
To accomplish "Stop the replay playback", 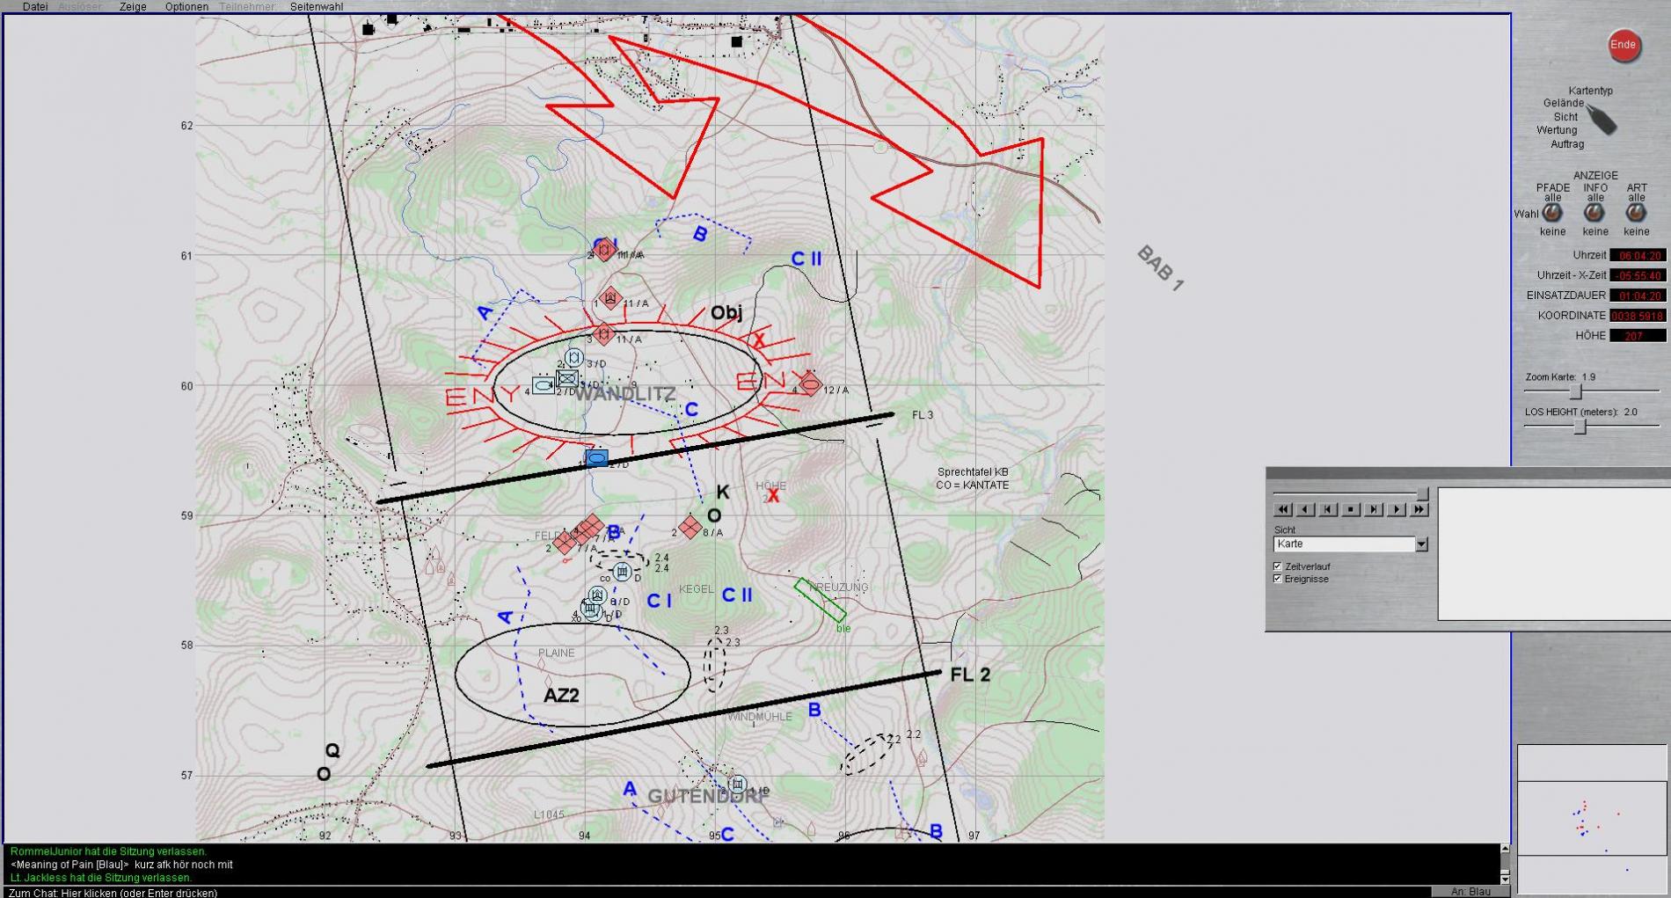I will [1351, 509].
